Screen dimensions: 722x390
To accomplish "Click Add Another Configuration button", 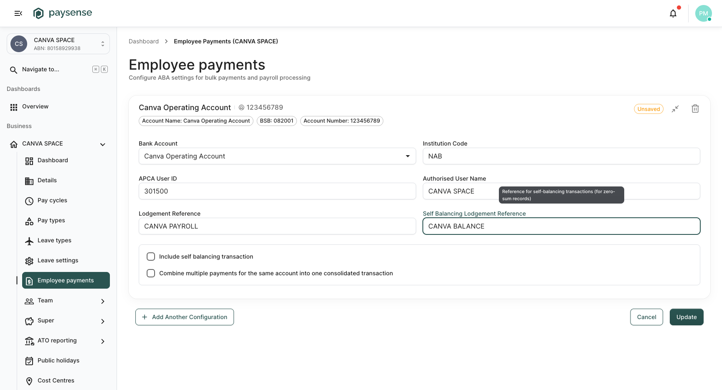I will point(185,317).
